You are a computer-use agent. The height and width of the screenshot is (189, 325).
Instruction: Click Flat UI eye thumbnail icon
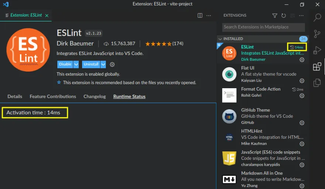[229, 75]
